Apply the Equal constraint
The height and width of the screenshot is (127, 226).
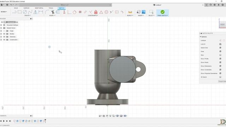pyautogui.click(x=80, y=12)
